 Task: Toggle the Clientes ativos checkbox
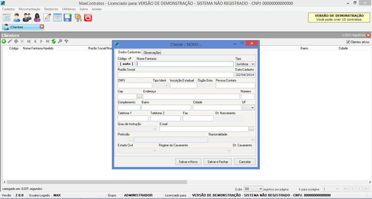(348, 42)
